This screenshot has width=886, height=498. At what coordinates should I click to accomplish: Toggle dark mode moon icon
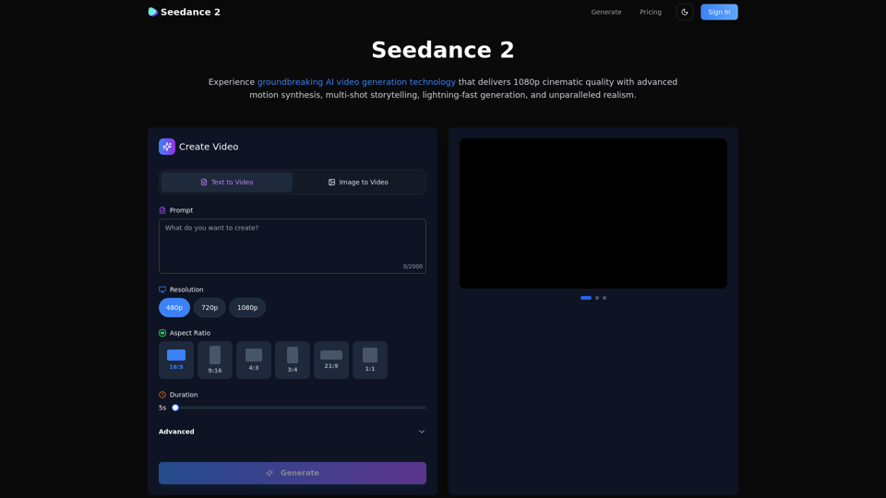[x=684, y=12]
